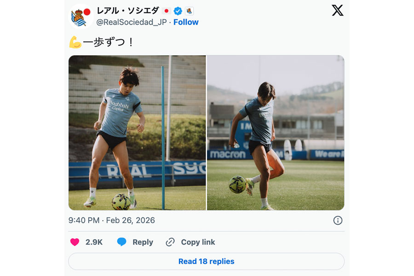
Task: Click the Japan flag emoji beside the name
Action: click(x=167, y=11)
